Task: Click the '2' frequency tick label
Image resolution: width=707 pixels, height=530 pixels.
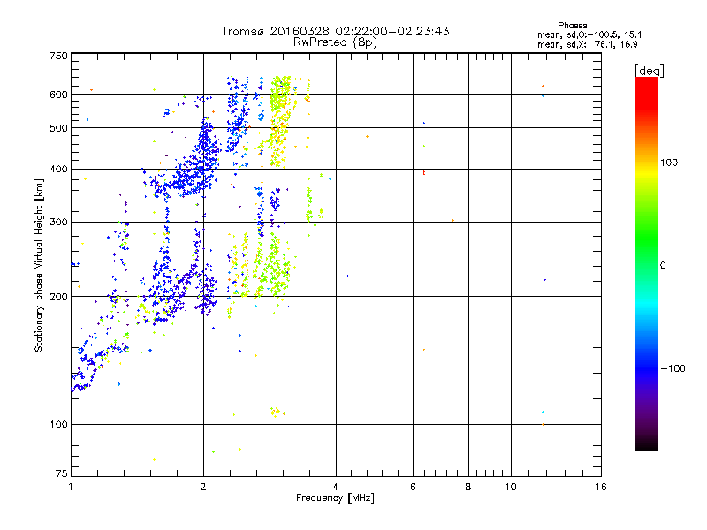Action: tap(203, 487)
